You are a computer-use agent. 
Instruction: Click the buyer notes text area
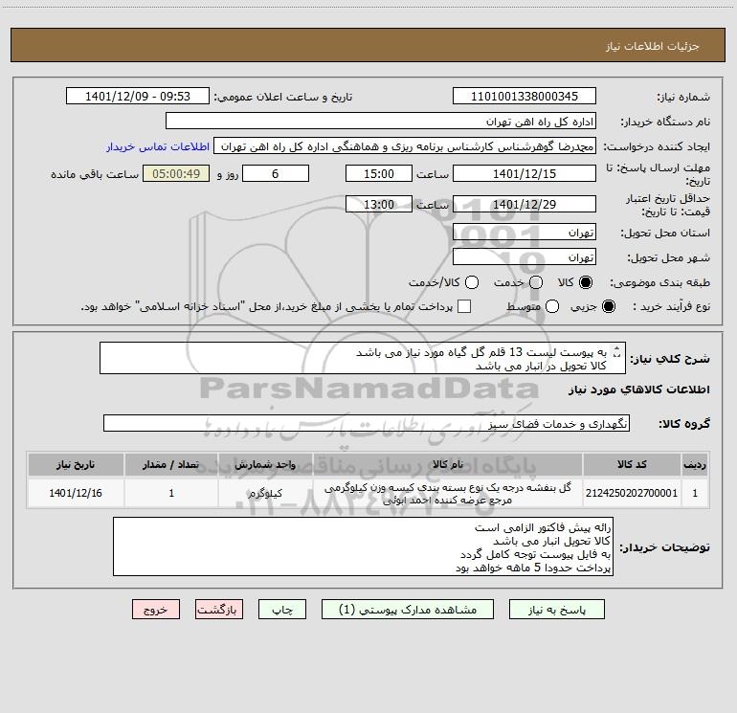click(x=363, y=546)
